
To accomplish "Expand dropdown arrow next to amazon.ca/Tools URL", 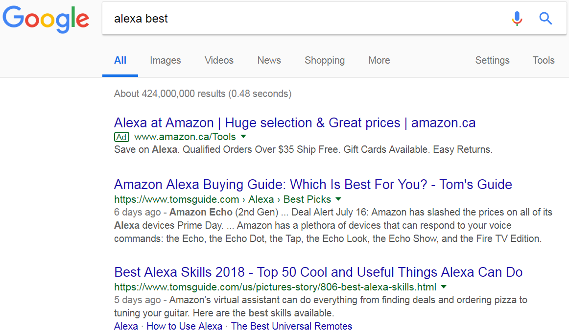I will coord(243,137).
